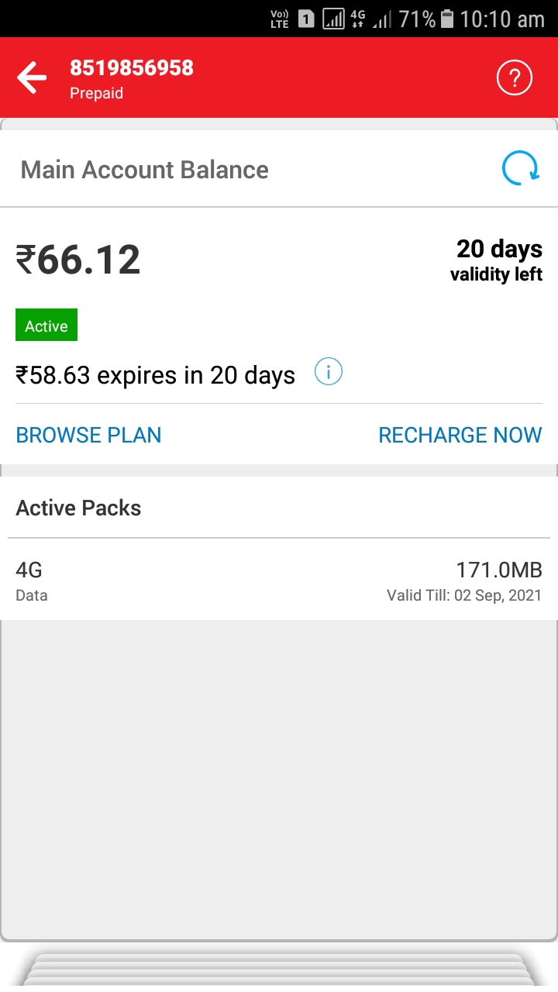558x992 pixels.
Task: Tap the battery status icon
Action: click(x=447, y=19)
